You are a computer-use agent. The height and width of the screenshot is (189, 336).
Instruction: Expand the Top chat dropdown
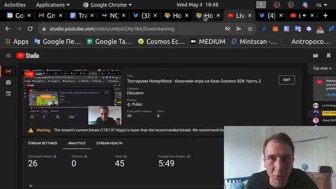pos(322,68)
